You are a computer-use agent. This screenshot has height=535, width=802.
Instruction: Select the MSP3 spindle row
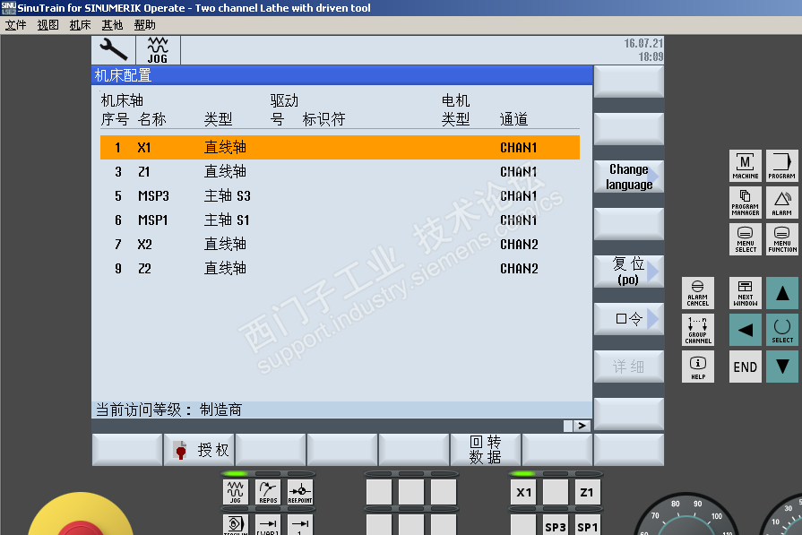point(340,196)
